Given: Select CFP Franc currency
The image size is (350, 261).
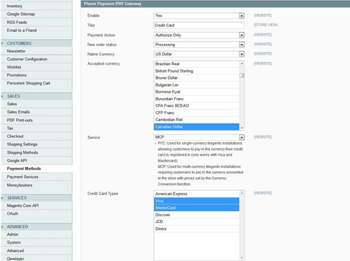Looking at the screenshot, I should (x=197, y=113).
